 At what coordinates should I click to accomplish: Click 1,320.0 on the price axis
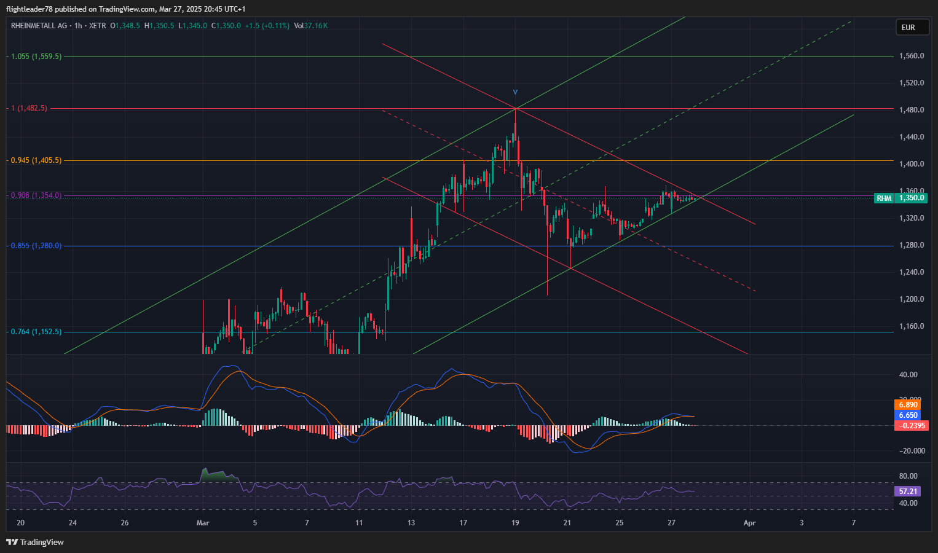click(912, 218)
